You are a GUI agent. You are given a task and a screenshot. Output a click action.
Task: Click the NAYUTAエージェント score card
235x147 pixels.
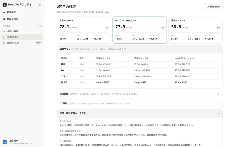tap(140, 30)
